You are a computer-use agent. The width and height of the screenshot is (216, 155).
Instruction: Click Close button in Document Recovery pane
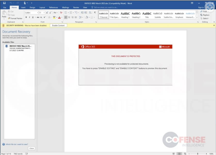[31, 148]
